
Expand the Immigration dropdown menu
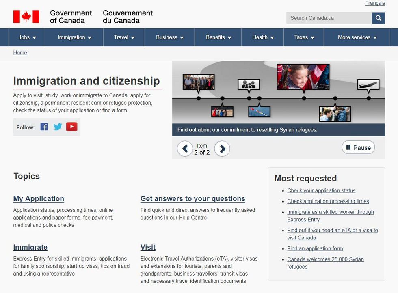click(x=74, y=37)
